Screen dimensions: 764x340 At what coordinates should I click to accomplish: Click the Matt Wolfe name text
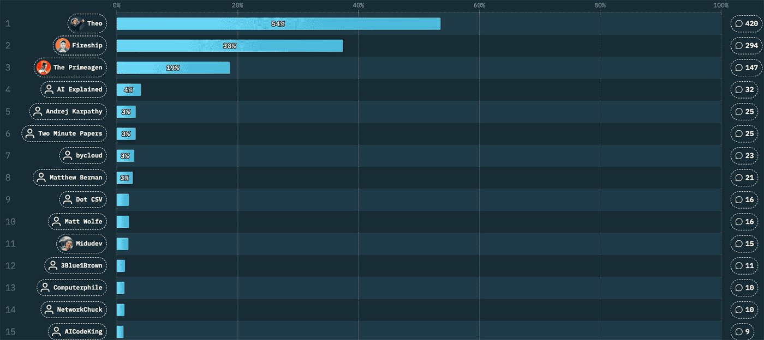pos(83,221)
